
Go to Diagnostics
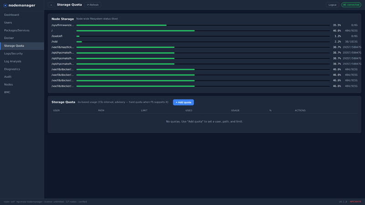(22, 69)
